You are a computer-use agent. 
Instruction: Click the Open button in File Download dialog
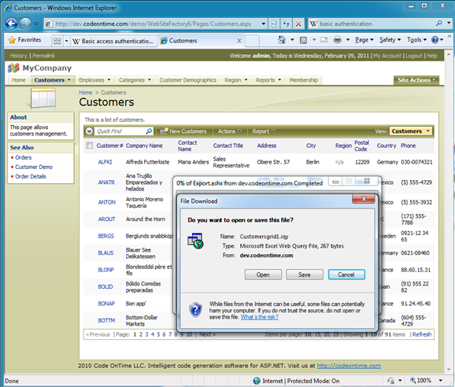pos(263,275)
